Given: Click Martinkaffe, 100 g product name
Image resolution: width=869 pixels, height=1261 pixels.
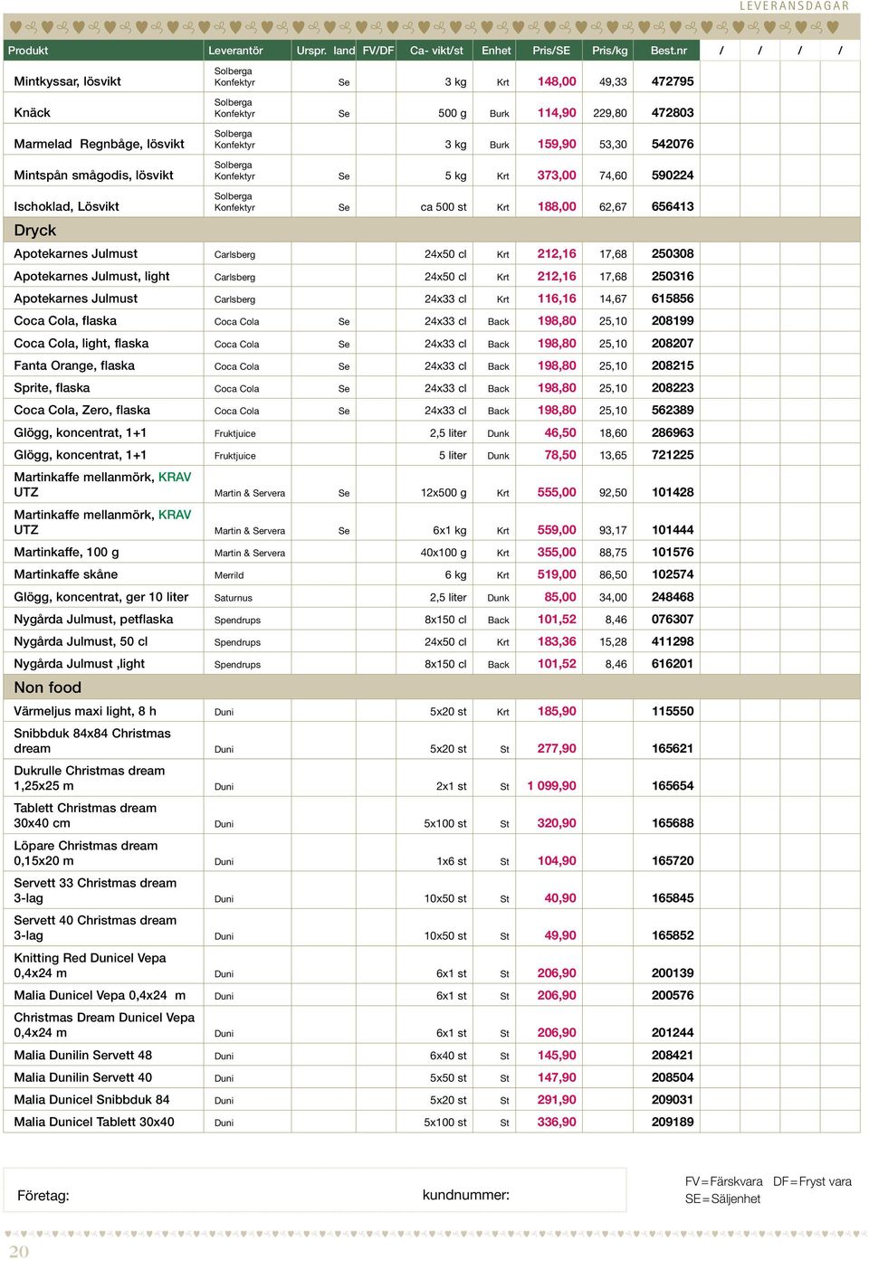Looking at the screenshot, I should [67, 552].
